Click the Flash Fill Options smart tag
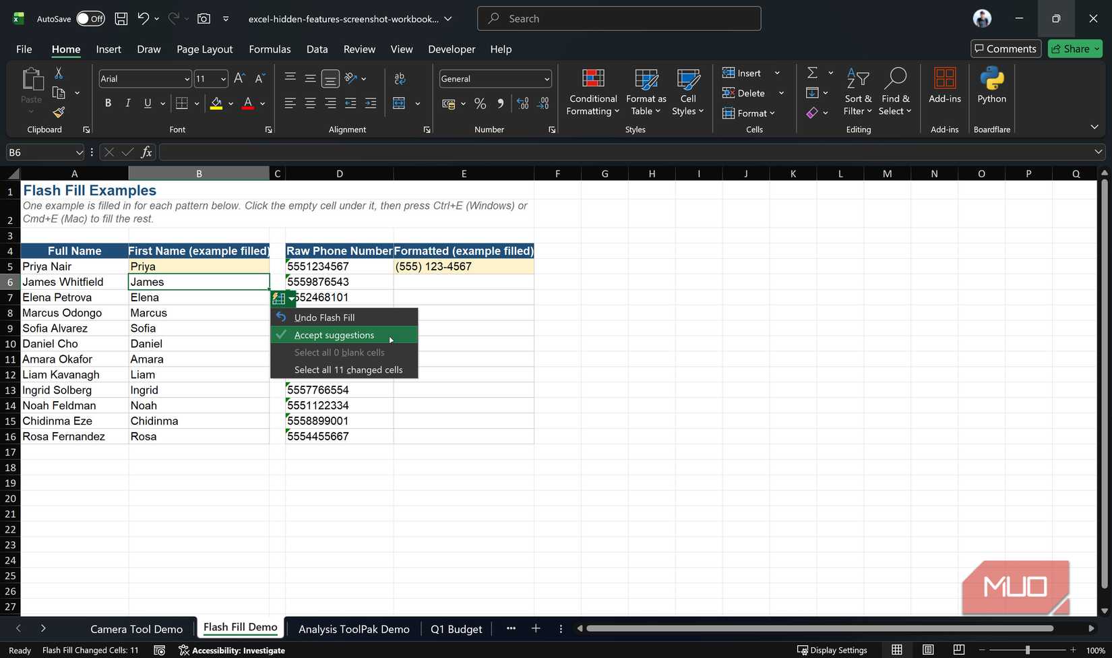The height and width of the screenshot is (658, 1112). click(x=284, y=299)
